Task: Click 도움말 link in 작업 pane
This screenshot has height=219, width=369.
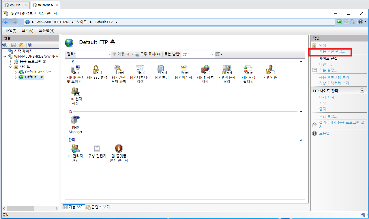Action: click(324, 133)
